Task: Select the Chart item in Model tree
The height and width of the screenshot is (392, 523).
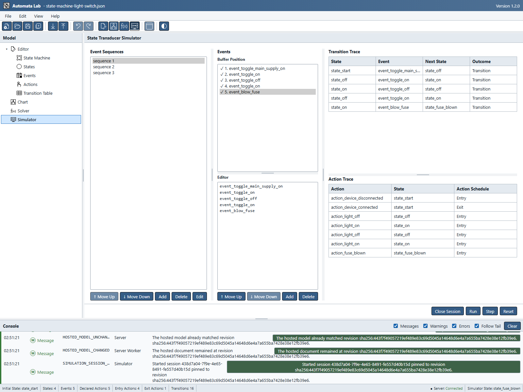Action: (x=23, y=102)
